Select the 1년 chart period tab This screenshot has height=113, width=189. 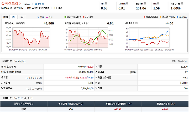(x=14, y=17)
